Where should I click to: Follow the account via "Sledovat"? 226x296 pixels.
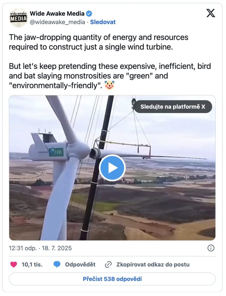(103, 22)
